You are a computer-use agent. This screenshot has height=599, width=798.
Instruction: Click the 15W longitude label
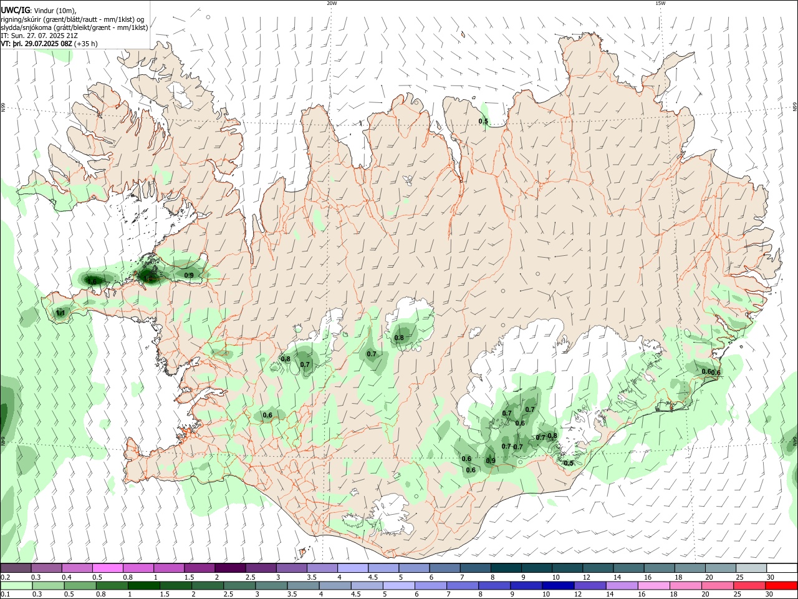(x=660, y=3)
